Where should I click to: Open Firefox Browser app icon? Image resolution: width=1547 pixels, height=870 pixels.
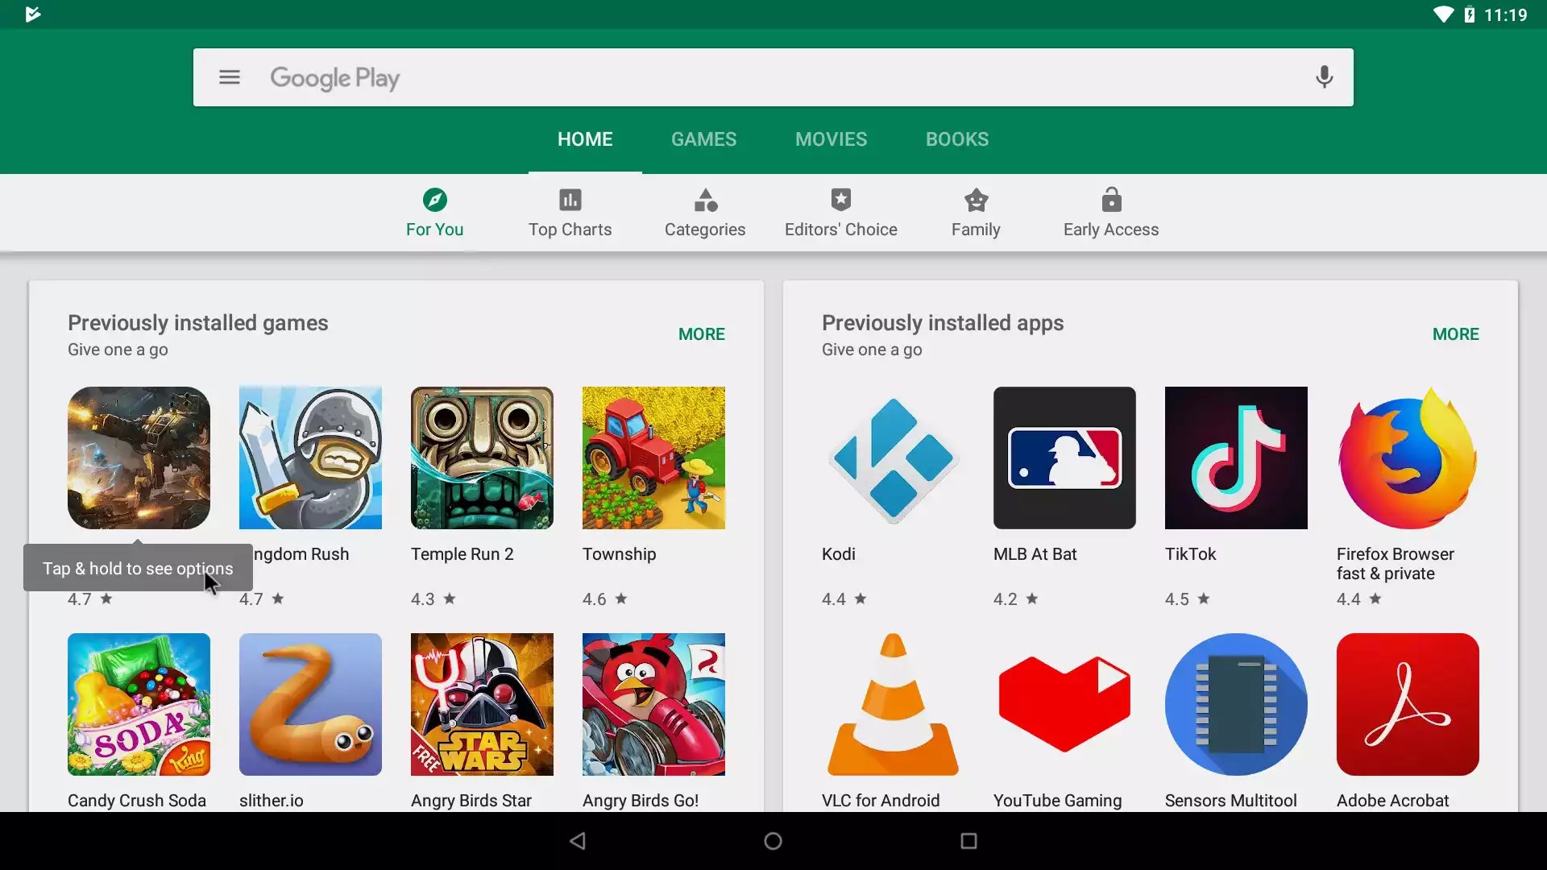pos(1408,458)
